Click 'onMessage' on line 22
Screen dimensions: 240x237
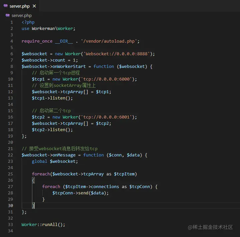[x=64, y=155]
